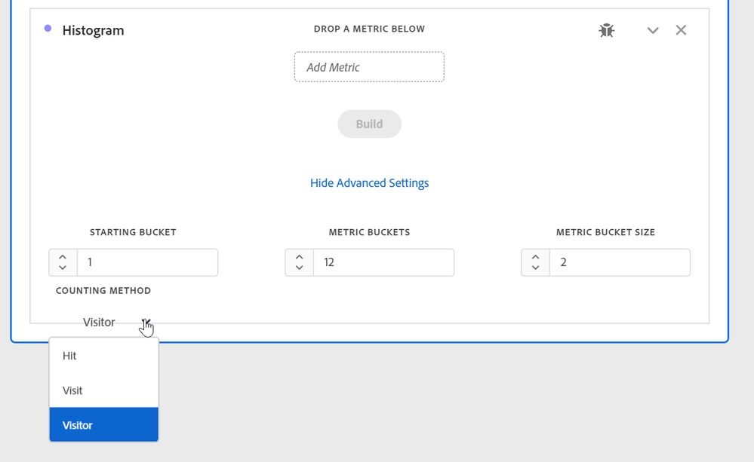Click the debug bug icon
This screenshot has width=754, height=462.
pyautogui.click(x=607, y=30)
